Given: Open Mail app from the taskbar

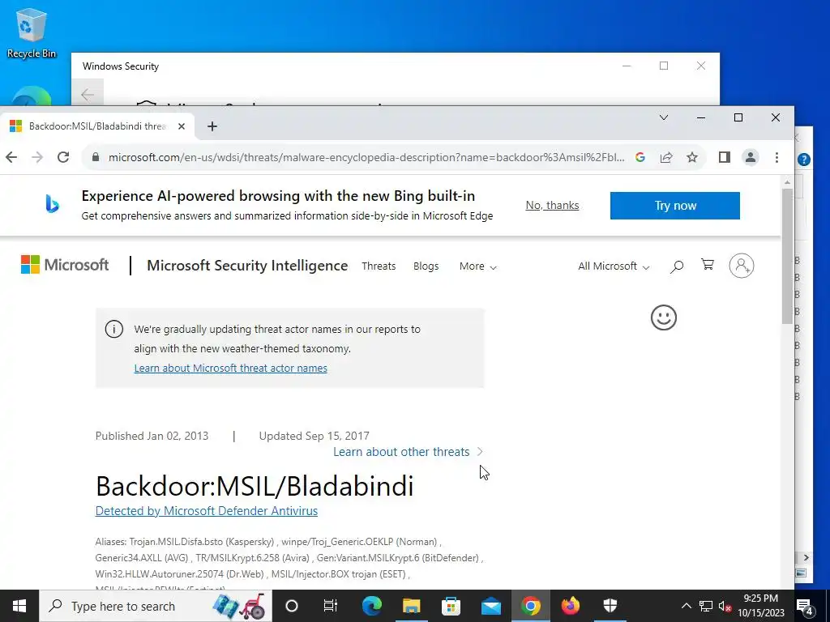Looking at the screenshot, I should tap(490, 606).
